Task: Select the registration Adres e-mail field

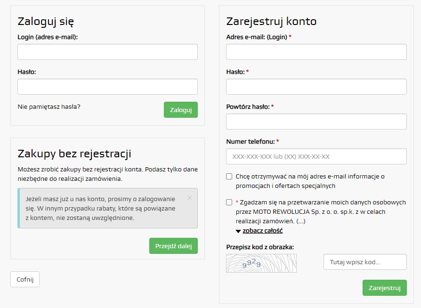Action: tap(316, 52)
